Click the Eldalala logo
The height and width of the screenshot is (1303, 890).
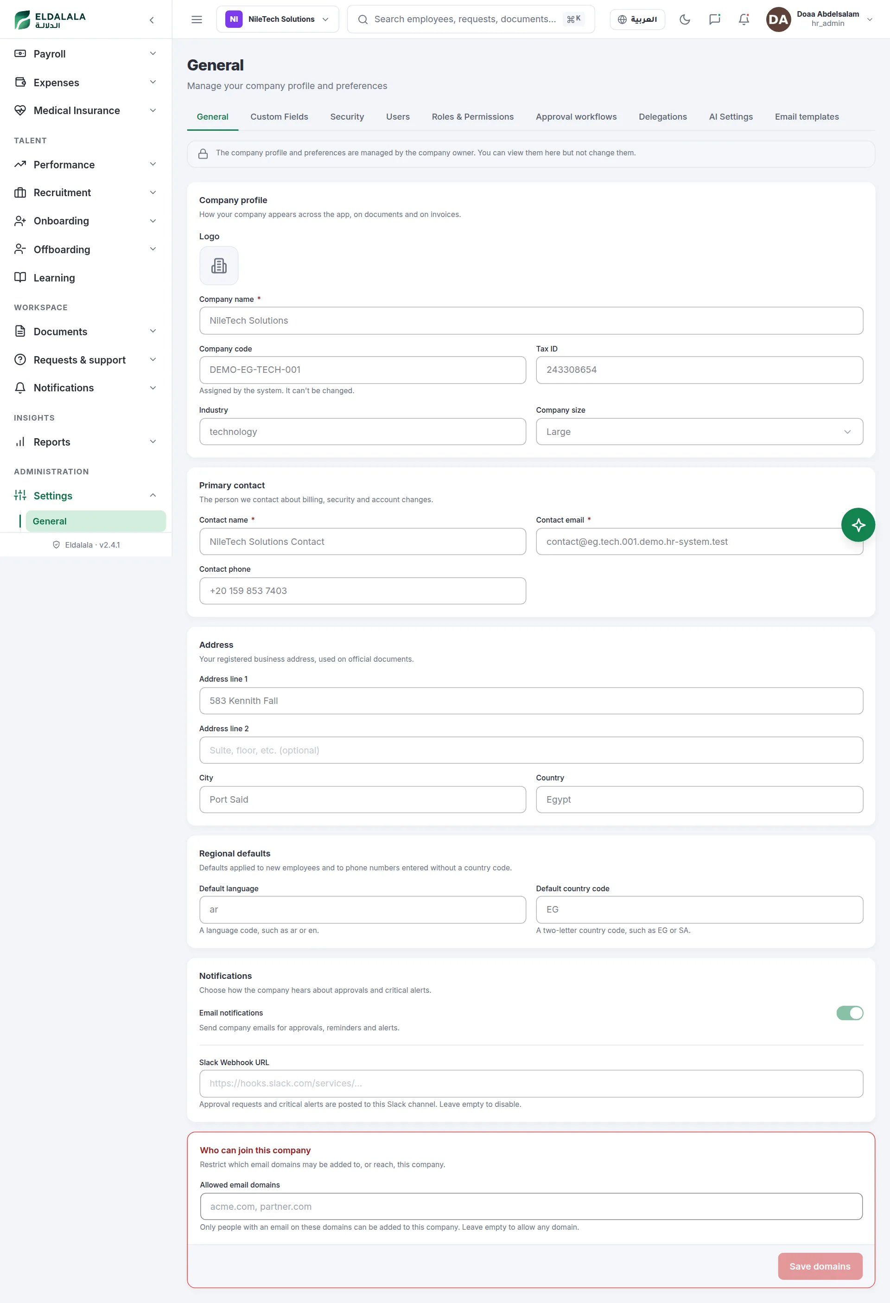tap(51, 19)
